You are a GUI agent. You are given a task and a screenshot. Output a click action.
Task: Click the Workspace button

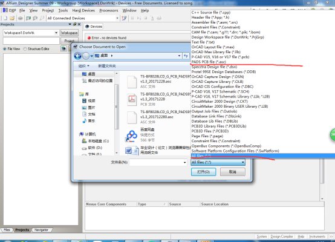(70, 33)
